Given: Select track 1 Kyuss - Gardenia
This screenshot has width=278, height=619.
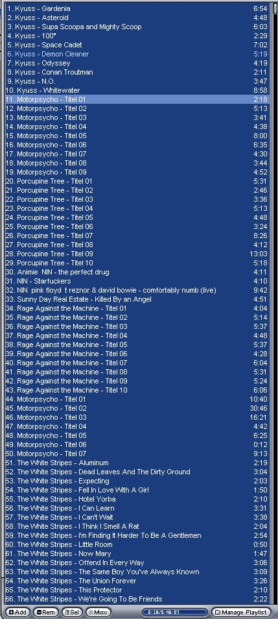Looking at the screenshot, I should coord(137,8).
